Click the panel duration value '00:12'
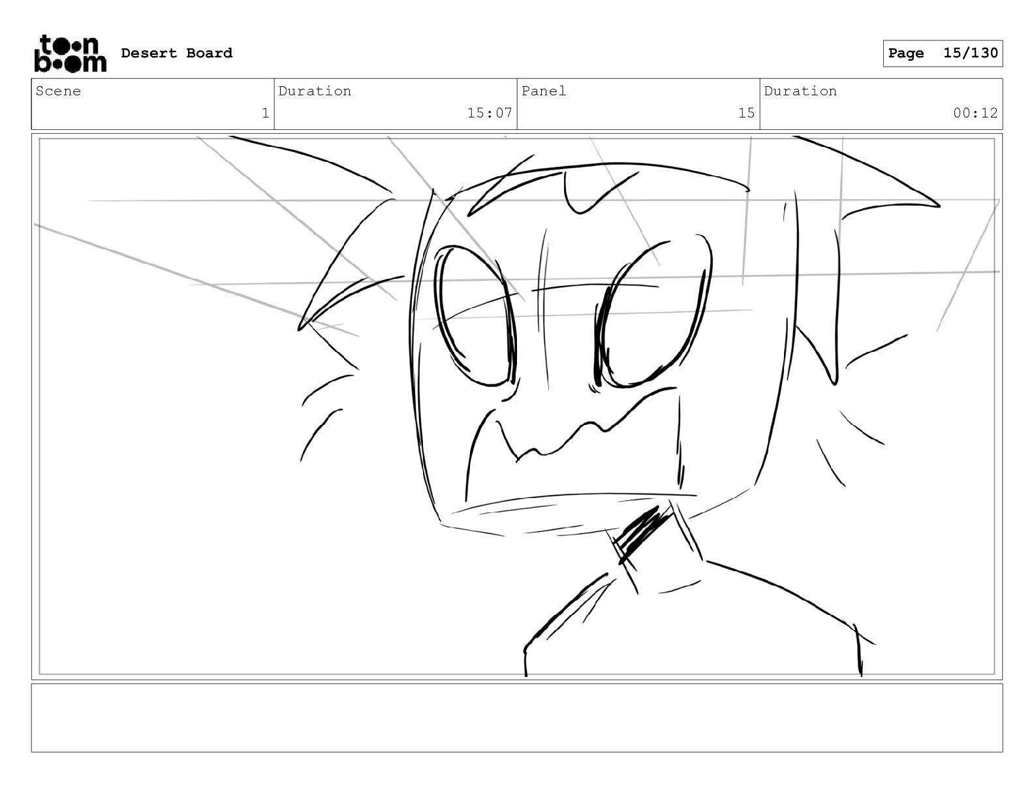Image resolution: width=1034 pixels, height=799 pixels. pos(975,113)
